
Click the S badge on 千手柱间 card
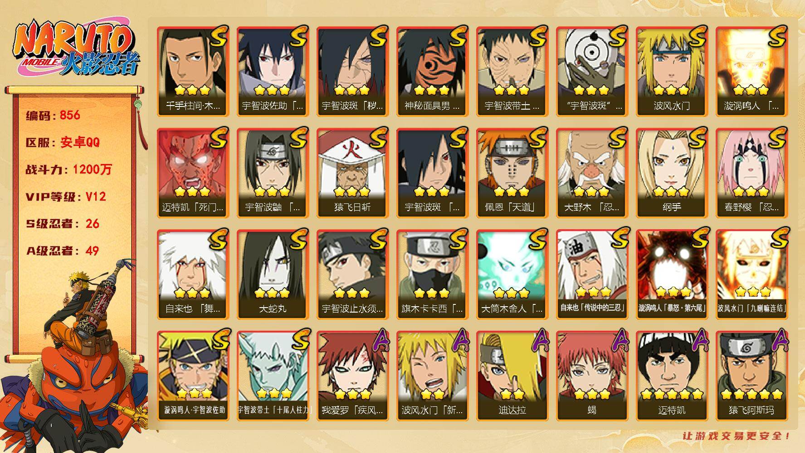pos(218,36)
